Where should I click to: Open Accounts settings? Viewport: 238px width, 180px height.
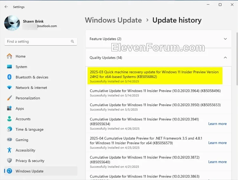41,119
